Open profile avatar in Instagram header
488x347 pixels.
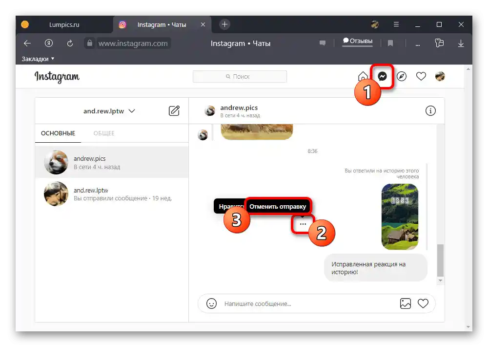440,76
